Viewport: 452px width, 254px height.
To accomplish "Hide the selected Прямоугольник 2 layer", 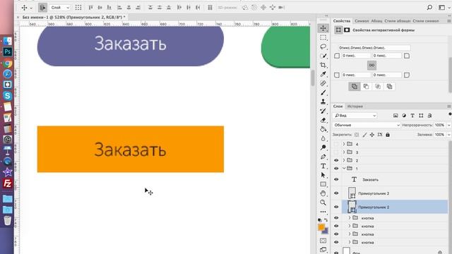I will coord(336,207).
